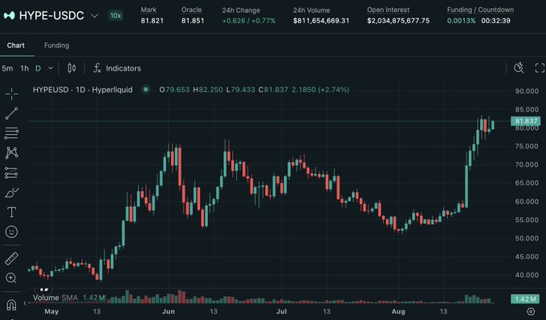Select the brush drawing tool
The height and width of the screenshot is (320, 546).
click(11, 192)
